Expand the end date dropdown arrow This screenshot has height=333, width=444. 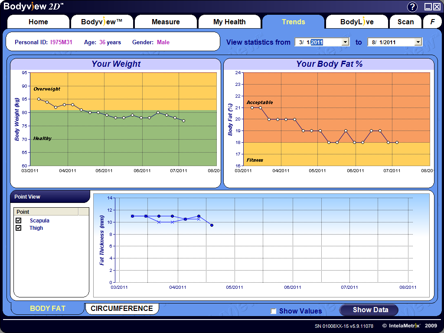click(418, 42)
